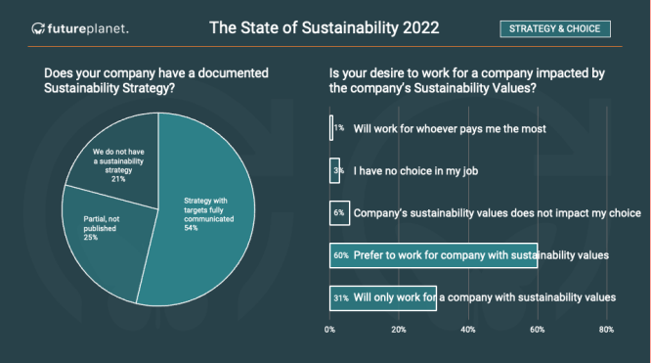Click the 1% bar for highest pay
This screenshot has height=363, width=651.
click(331, 128)
